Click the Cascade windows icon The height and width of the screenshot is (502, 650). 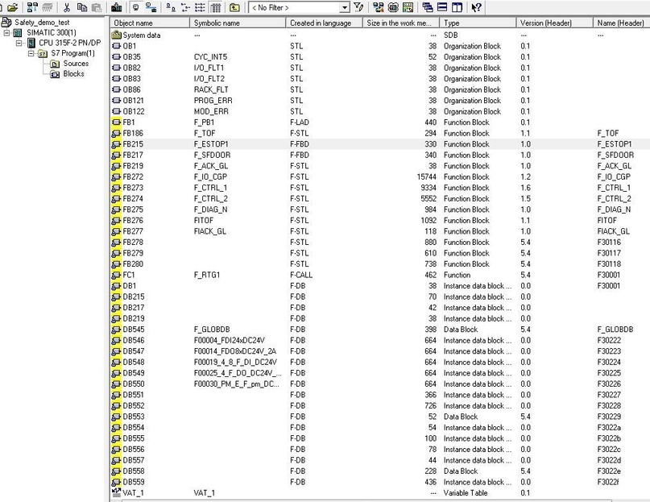[x=428, y=7]
